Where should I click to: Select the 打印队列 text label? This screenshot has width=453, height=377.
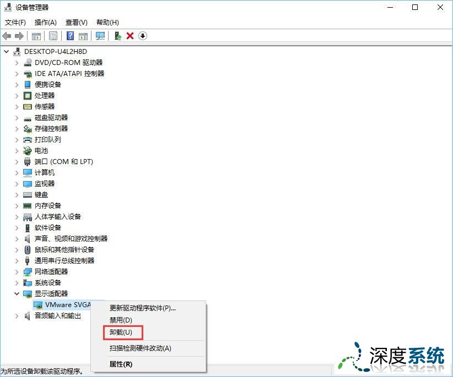(47, 140)
